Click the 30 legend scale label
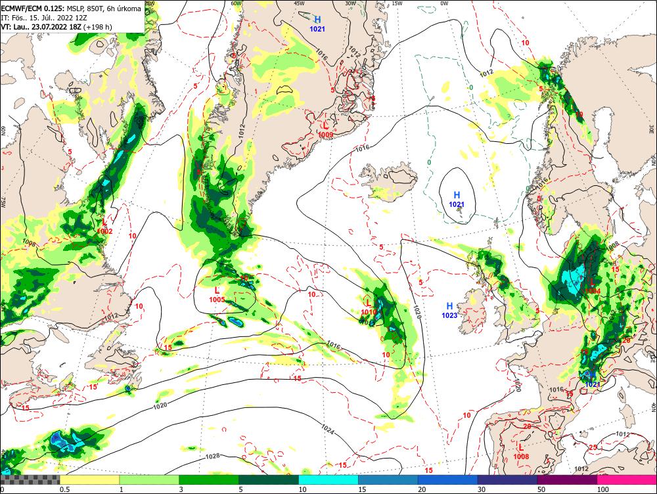Image resolution: width=657 pixels, height=494 pixels. pos(482,489)
